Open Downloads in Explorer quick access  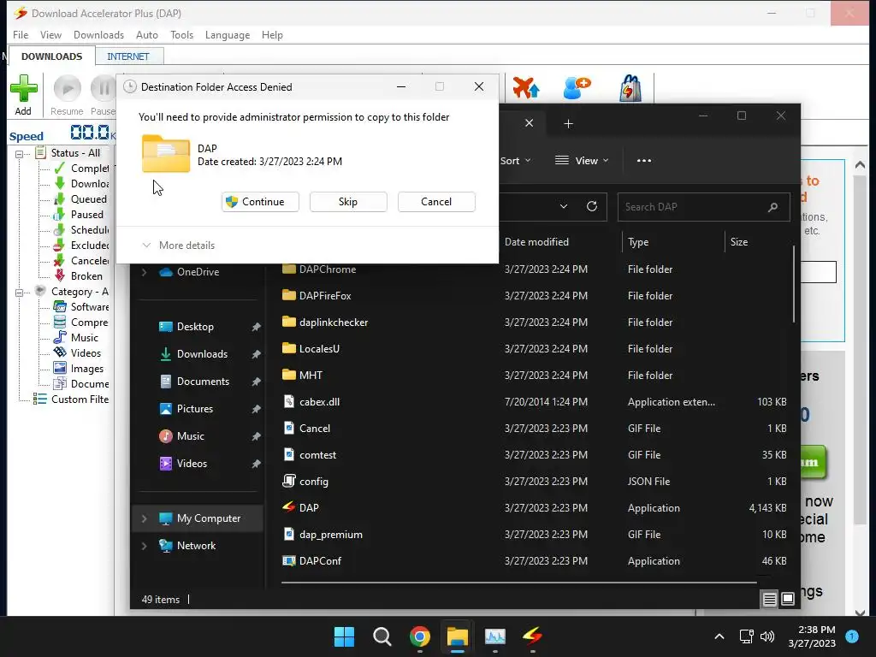click(202, 354)
